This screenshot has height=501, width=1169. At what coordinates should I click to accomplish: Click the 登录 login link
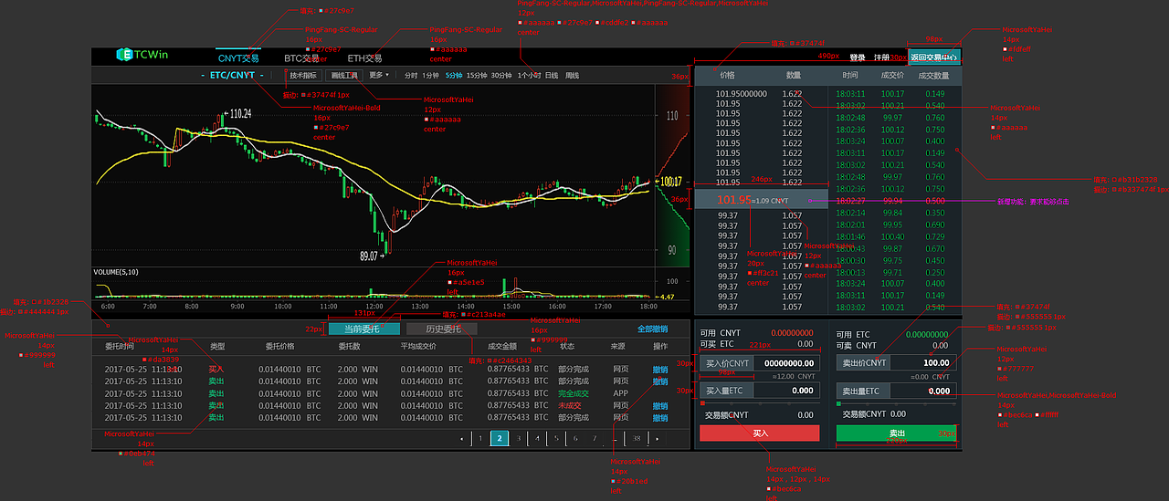pyautogui.click(x=857, y=57)
